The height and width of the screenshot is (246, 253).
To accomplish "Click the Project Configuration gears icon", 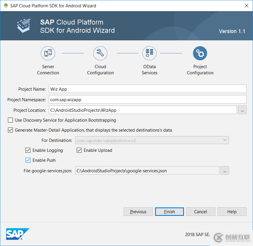I will [x=200, y=53].
